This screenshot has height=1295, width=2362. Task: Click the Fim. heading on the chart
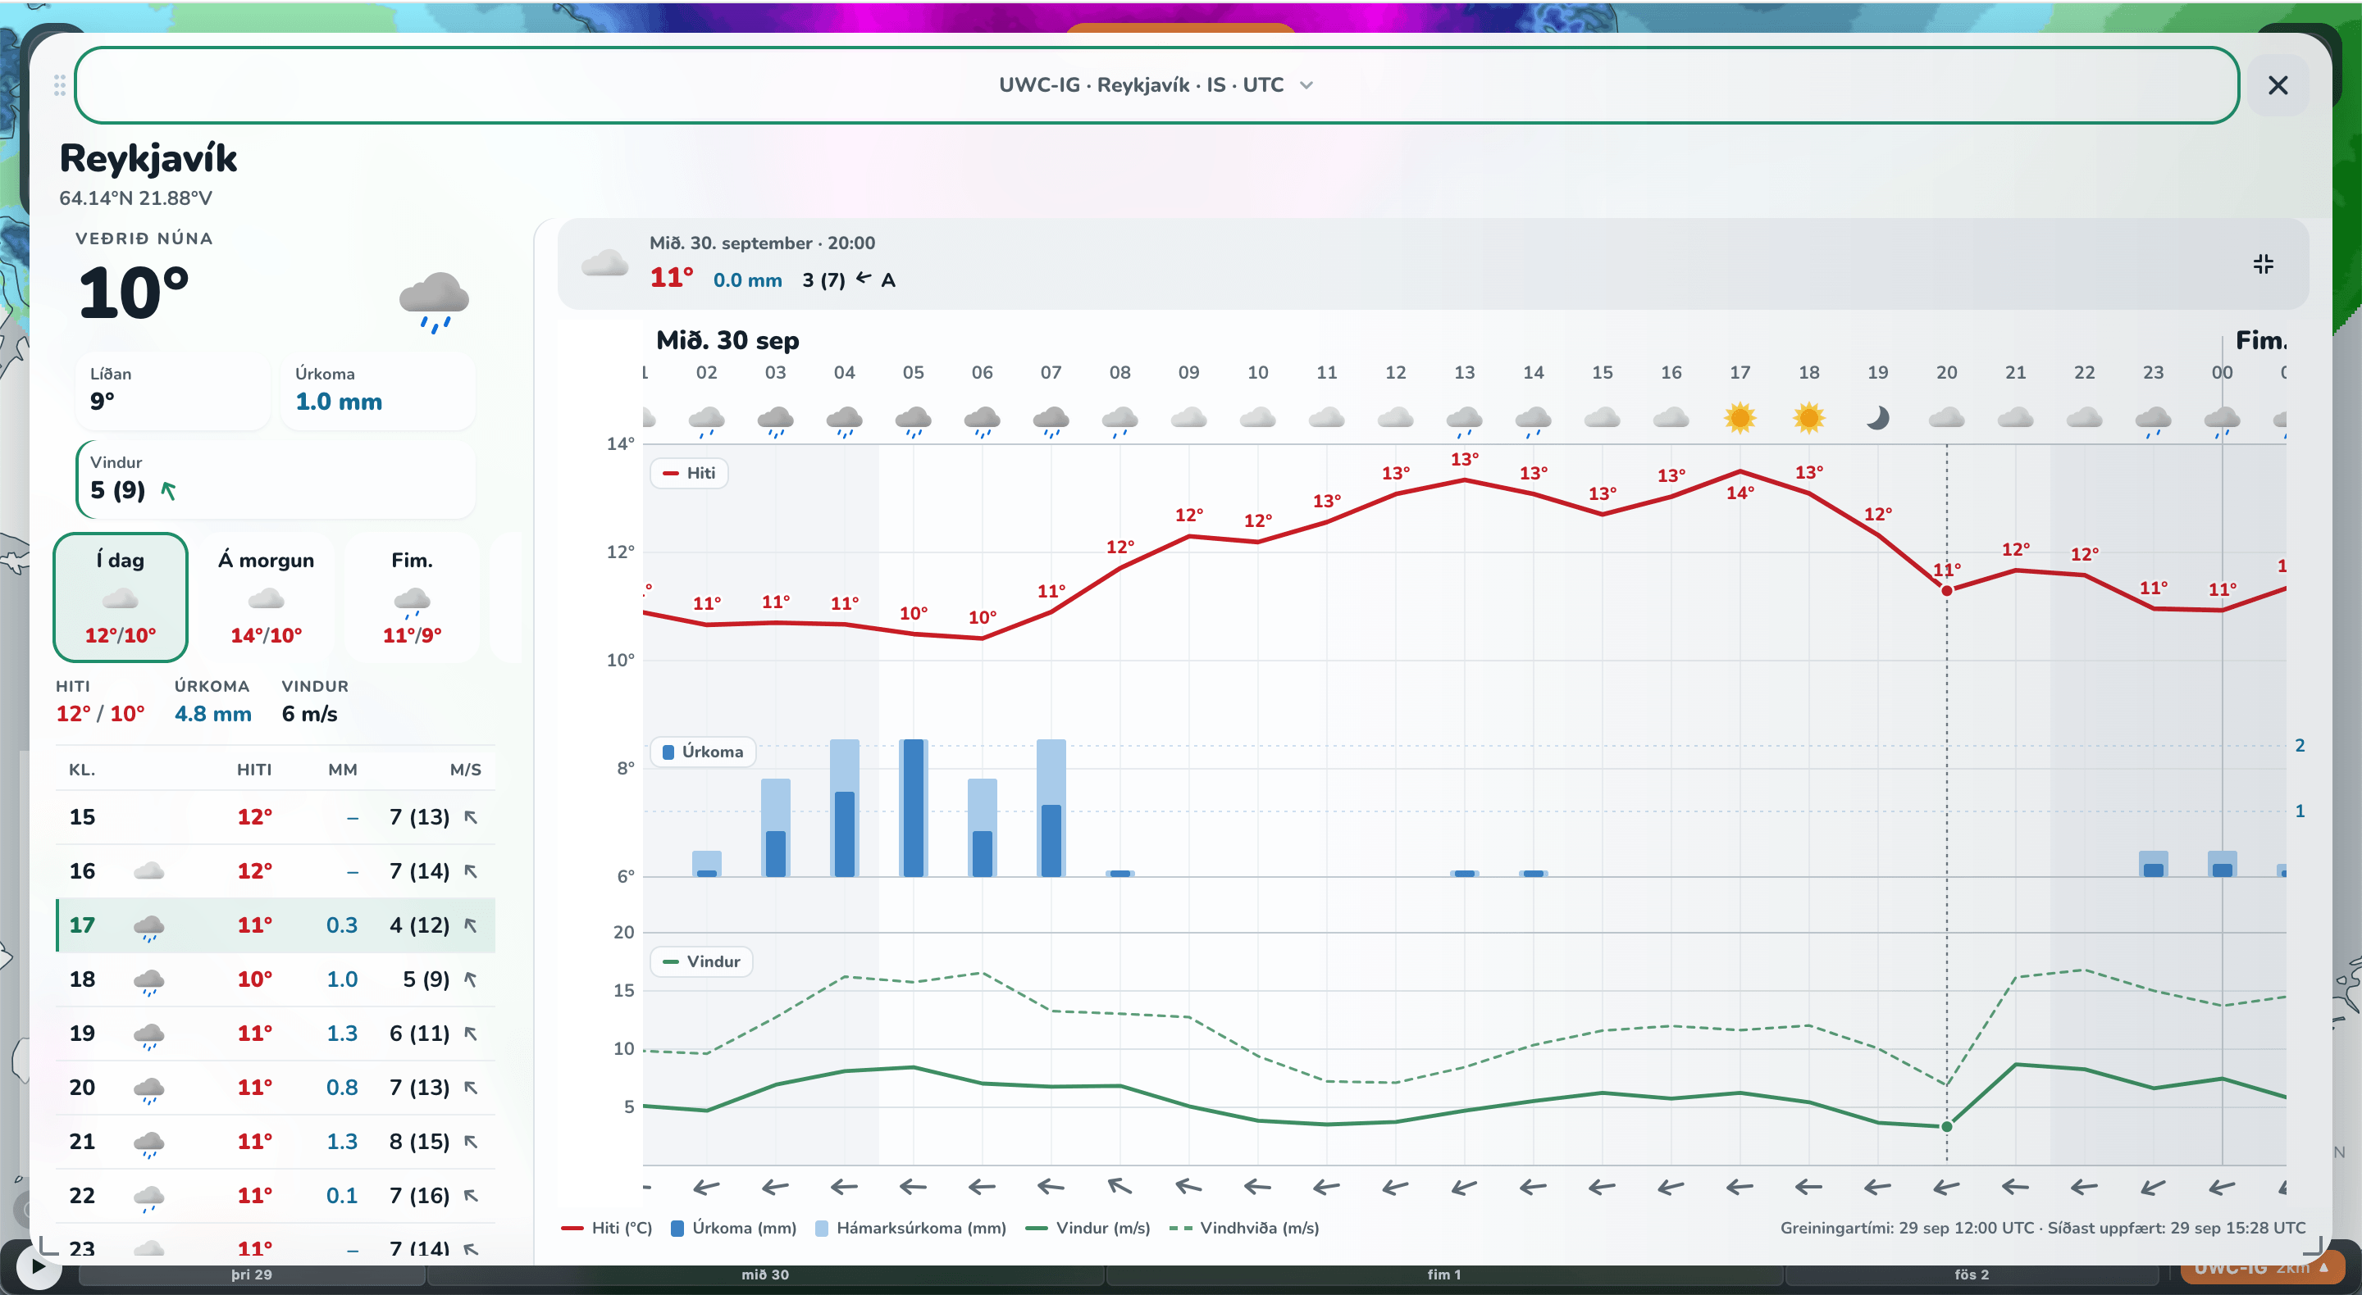pyautogui.click(x=2260, y=340)
